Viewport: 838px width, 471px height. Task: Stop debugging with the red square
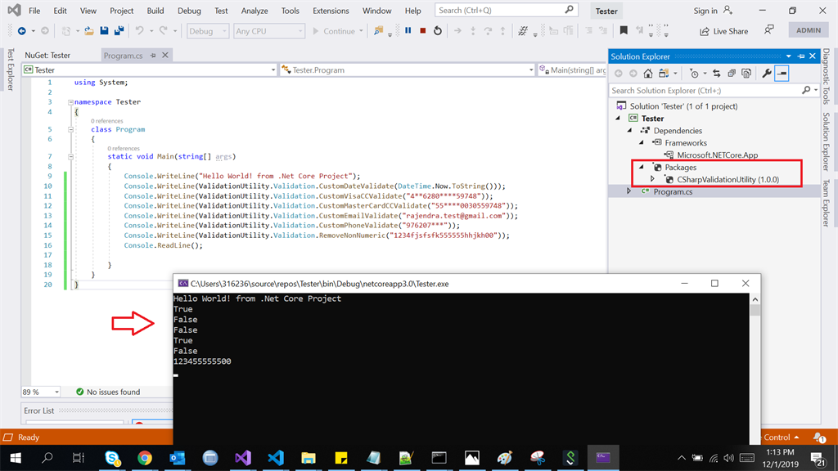(x=422, y=31)
